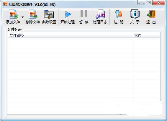This screenshot has height=121, width=167.
Task: Click the 开始处理 text label
Action: (x=68, y=22)
